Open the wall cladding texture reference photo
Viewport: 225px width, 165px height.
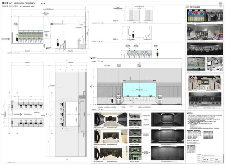point(205,32)
